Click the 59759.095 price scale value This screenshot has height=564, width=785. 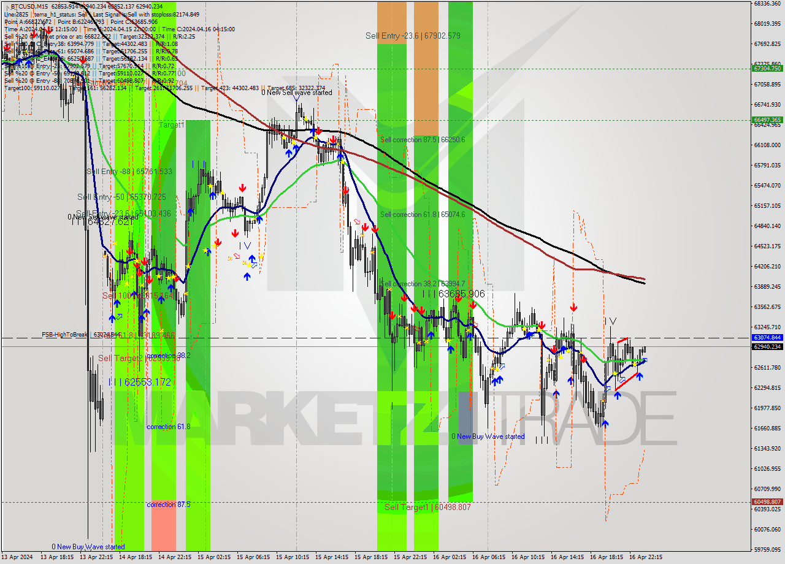768,549
